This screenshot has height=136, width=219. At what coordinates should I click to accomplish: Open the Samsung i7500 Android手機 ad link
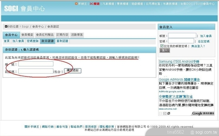(x=179, y=61)
